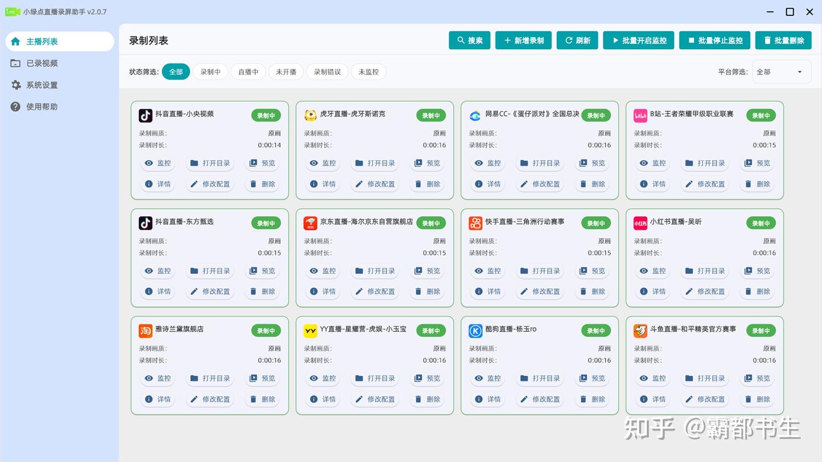
Task: Click the Douyu logo on 斗鱼直播 card
Action: pyautogui.click(x=640, y=330)
